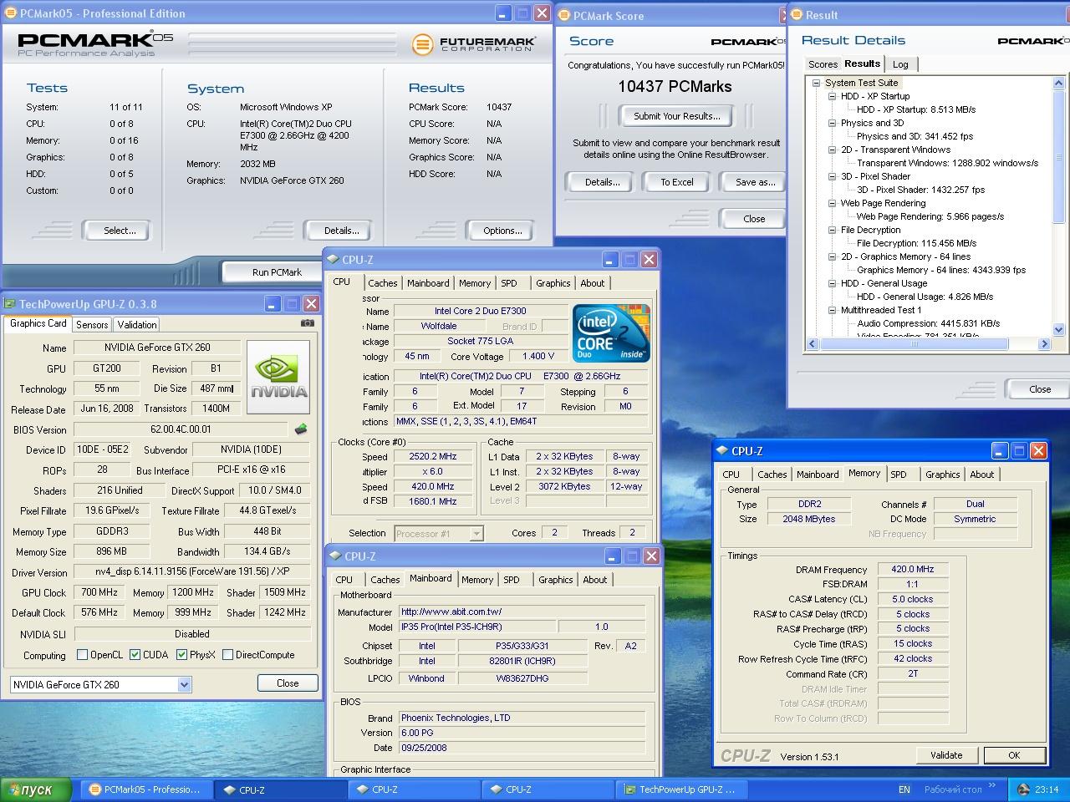Switch to GPU-Z Sensors tab
The width and height of the screenshot is (1070, 802).
pyautogui.click(x=92, y=325)
